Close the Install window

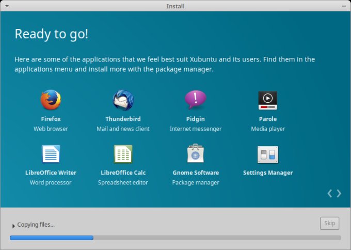344,6
